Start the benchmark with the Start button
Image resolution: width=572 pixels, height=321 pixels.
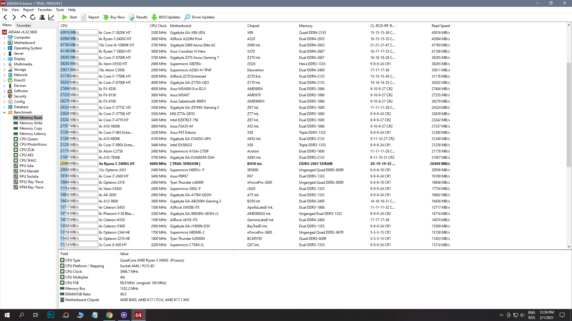(69, 17)
